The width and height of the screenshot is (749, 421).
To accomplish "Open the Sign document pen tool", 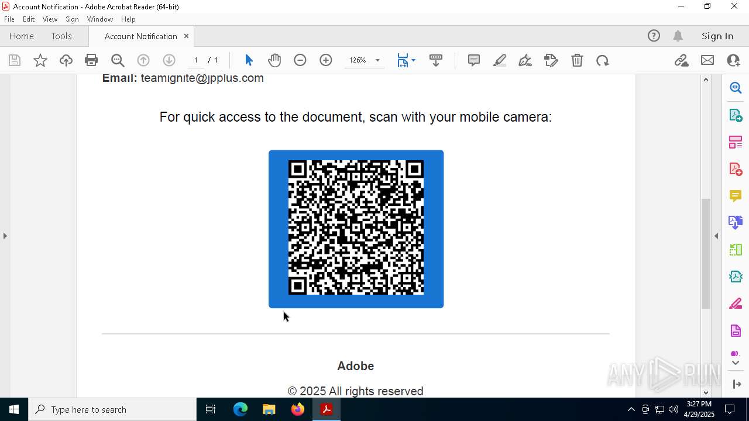I will (525, 60).
